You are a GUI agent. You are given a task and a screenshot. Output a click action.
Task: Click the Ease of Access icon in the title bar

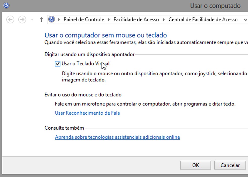(6, 5)
